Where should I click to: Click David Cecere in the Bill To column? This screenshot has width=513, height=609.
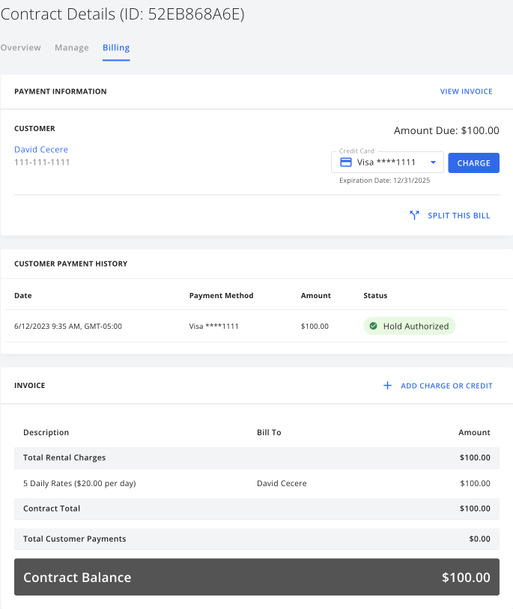(x=282, y=484)
